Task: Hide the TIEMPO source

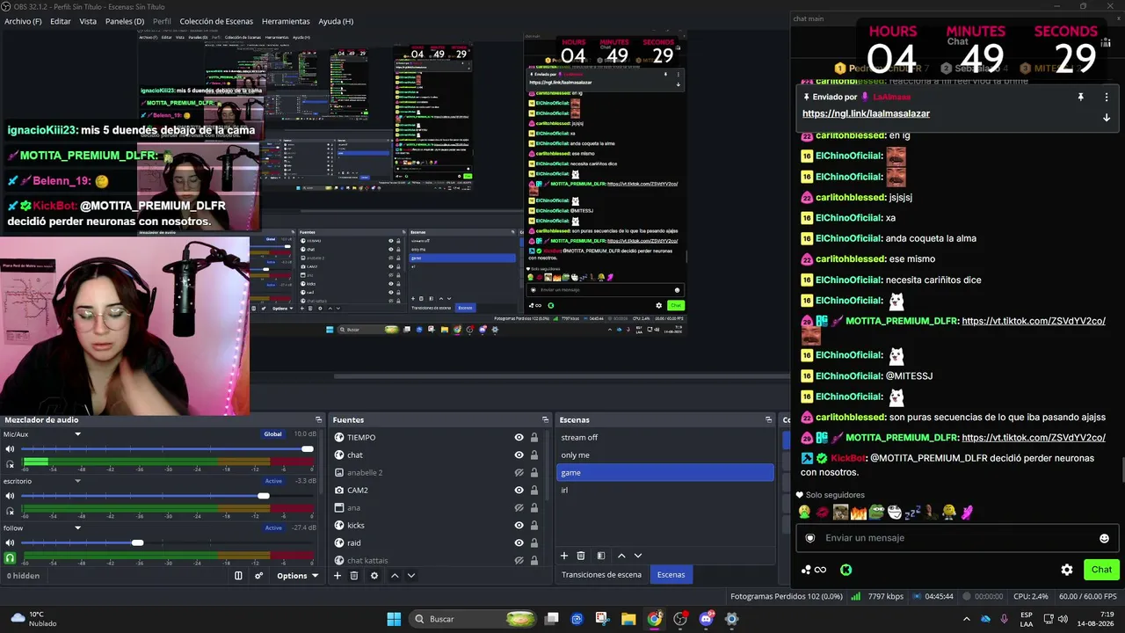Action: click(x=519, y=438)
